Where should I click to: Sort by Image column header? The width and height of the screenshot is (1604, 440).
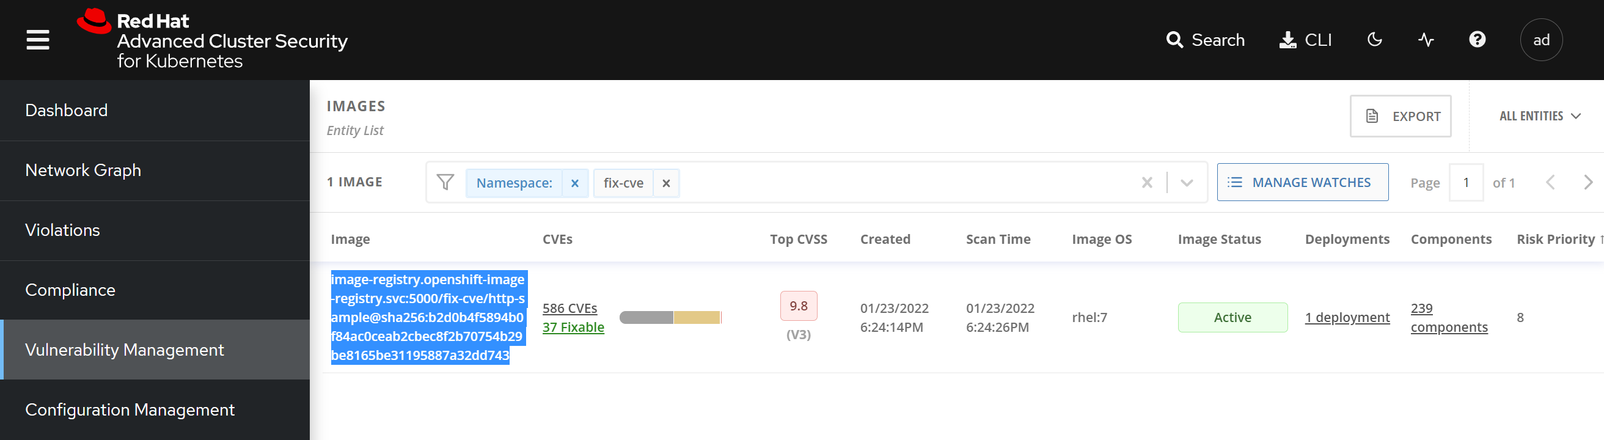click(351, 240)
